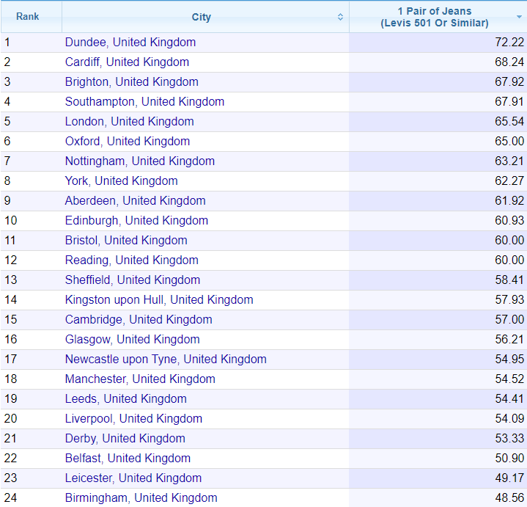
Task: Open the Aberdeen, United Kingdom link
Action: [x=135, y=201]
